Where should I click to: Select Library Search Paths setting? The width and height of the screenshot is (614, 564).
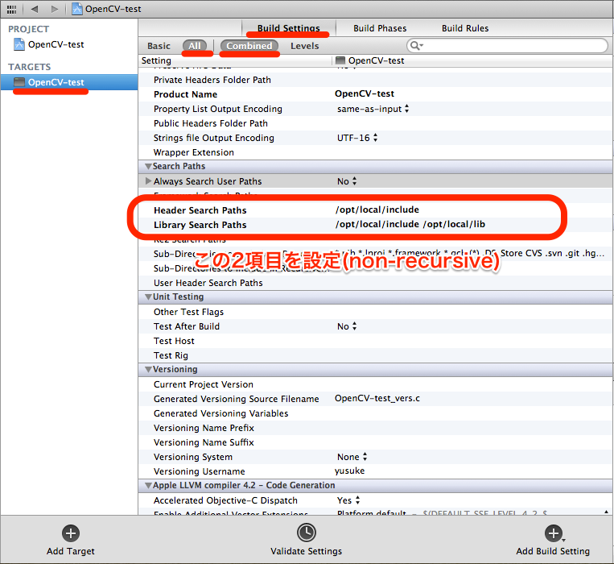coord(200,225)
